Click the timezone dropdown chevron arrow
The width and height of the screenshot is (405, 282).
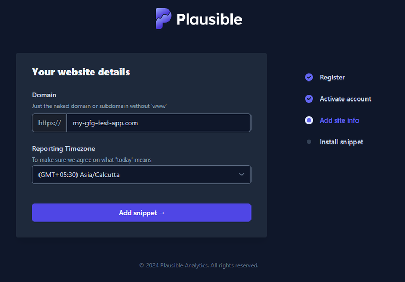point(242,175)
